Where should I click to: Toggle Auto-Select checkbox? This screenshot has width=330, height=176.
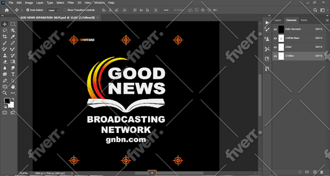[x=28, y=10]
